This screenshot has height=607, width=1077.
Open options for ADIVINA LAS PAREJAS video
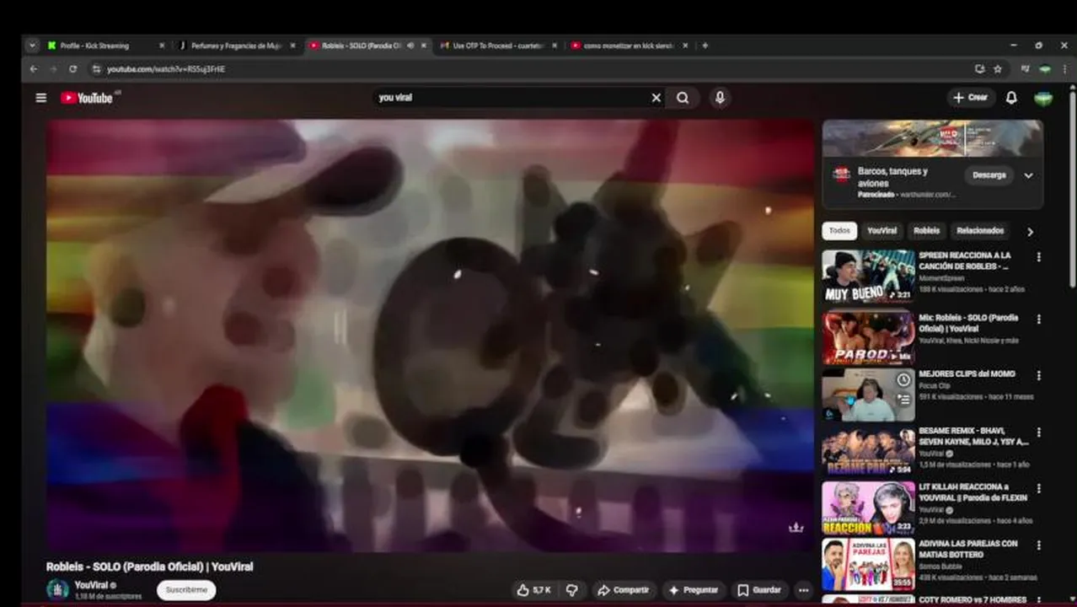coord(1038,545)
